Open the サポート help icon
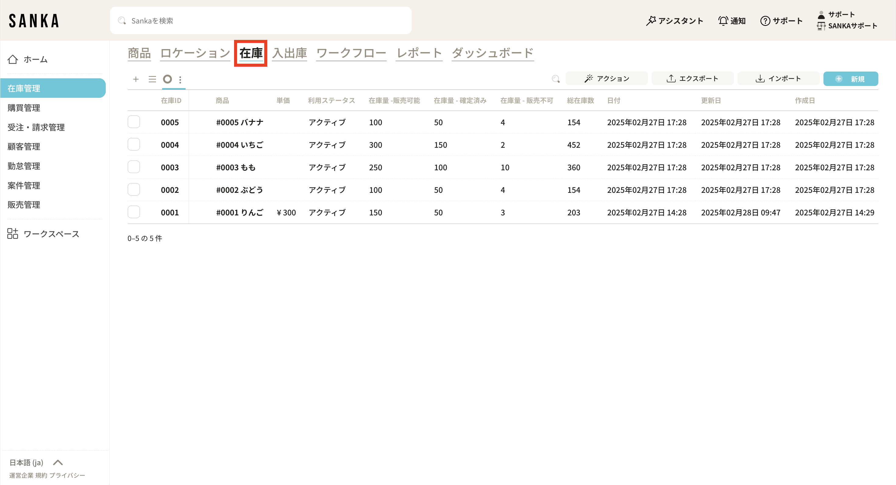Image resolution: width=896 pixels, height=485 pixels. pyautogui.click(x=765, y=21)
